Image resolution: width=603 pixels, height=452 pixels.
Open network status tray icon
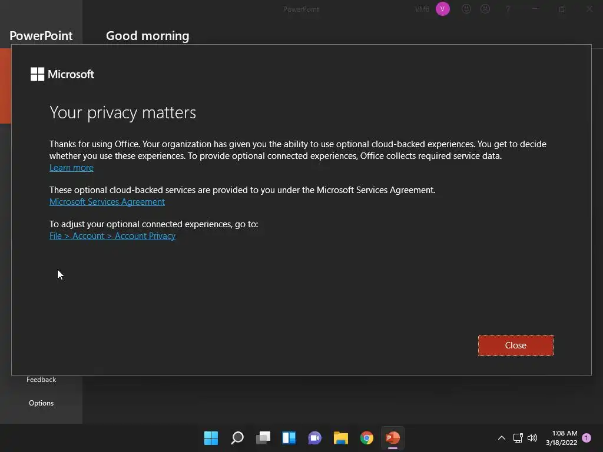click(518, 438)
